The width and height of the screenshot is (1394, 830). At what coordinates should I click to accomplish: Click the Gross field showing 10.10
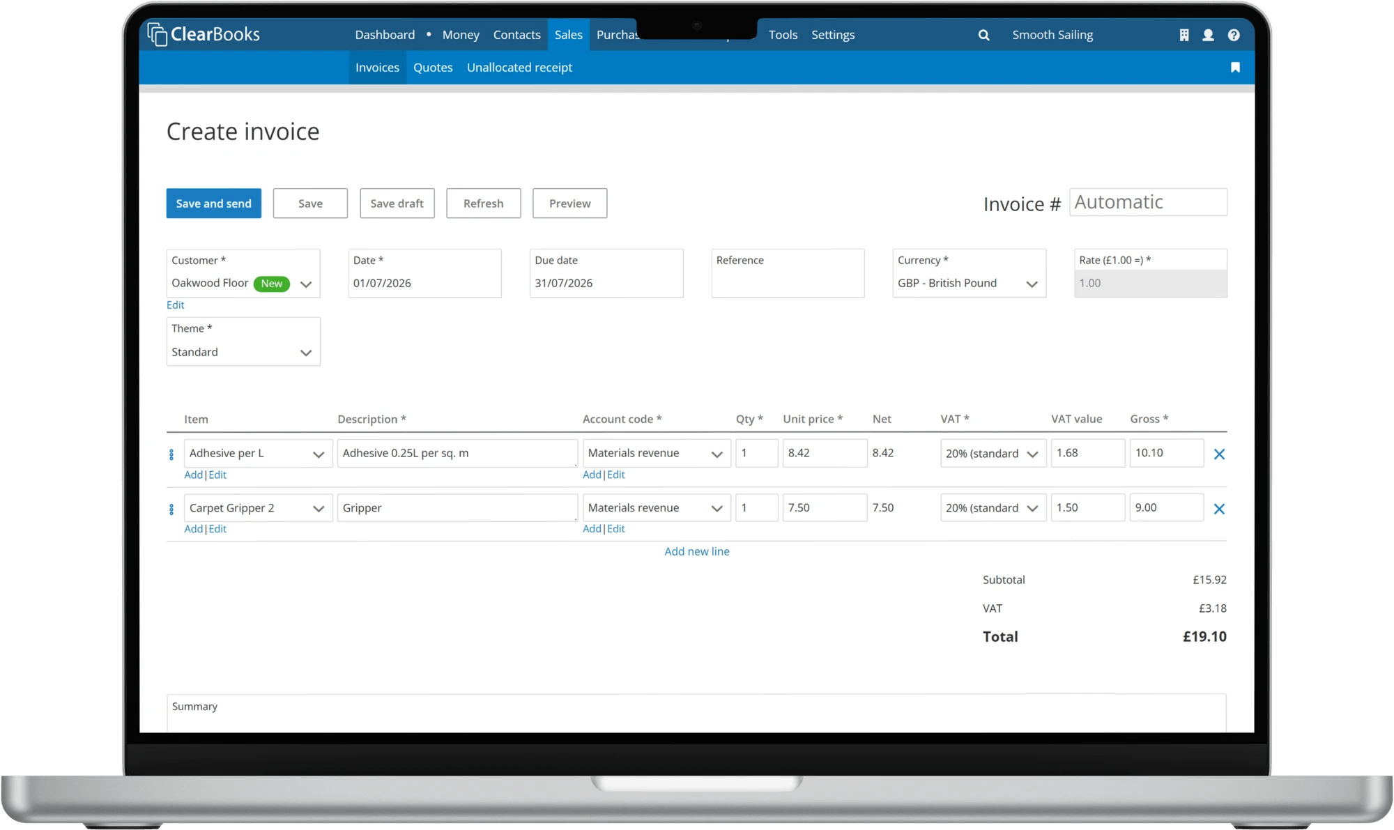pyautogui.click(x=1167, y=453)
